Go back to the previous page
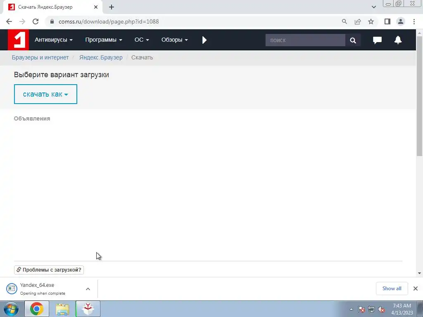 coord(9,21)
